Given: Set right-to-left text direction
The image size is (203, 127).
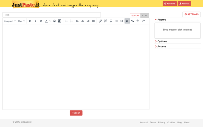Looking at the screenshot, I should tap(133, 21).
